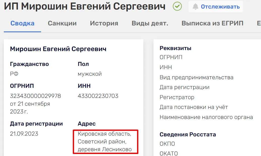Click the ОГРНИП label in the person card
Screen dimensions: 261x156
tap(22, 86)
